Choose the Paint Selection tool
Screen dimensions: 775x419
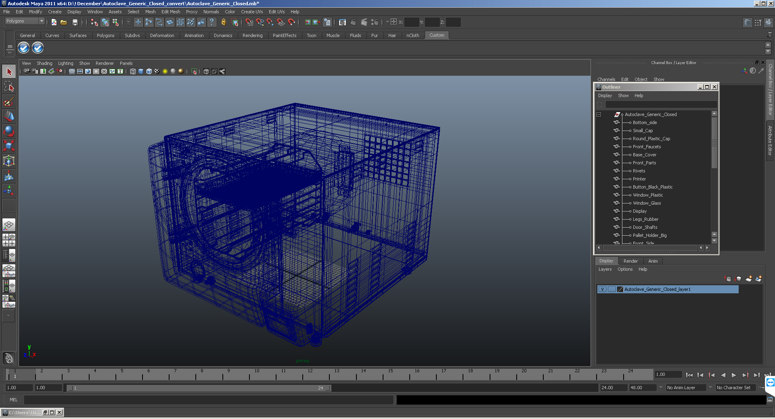point(9,102)
